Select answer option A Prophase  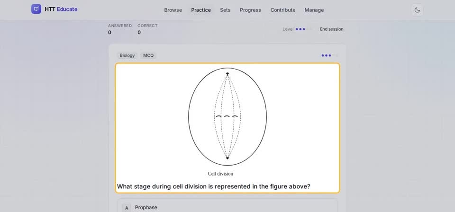tap(227, 206)
